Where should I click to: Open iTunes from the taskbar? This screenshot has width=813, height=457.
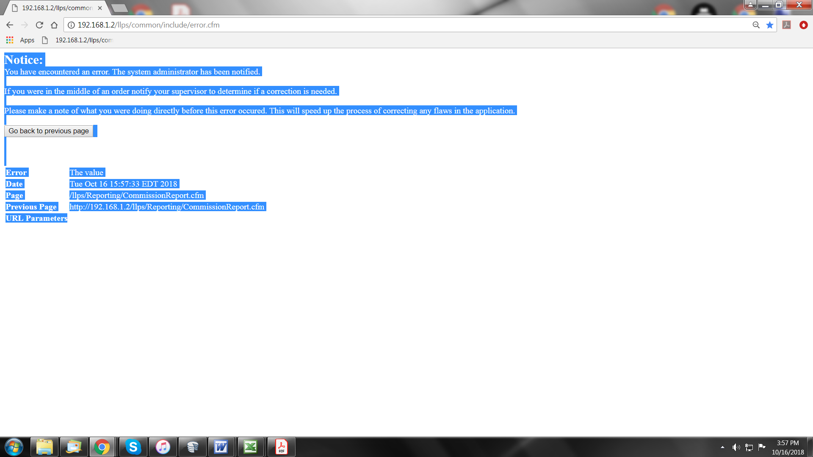point(163,447)
